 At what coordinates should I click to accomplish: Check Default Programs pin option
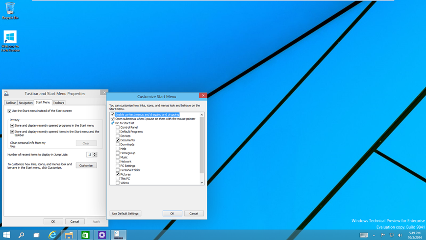pos(118,132)
